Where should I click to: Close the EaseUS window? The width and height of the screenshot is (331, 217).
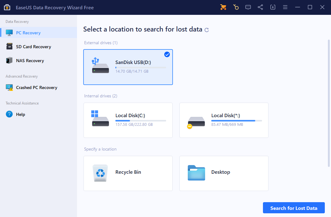(x=322, y=7)
